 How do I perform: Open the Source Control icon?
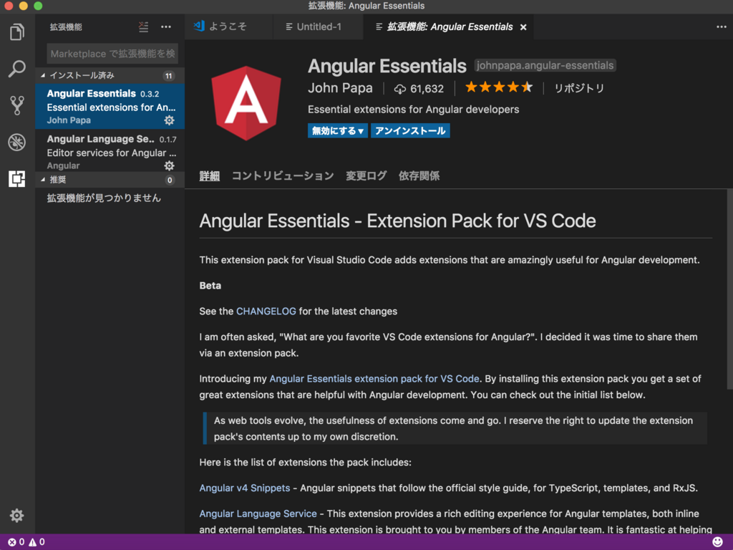click(x=16, y=105)
